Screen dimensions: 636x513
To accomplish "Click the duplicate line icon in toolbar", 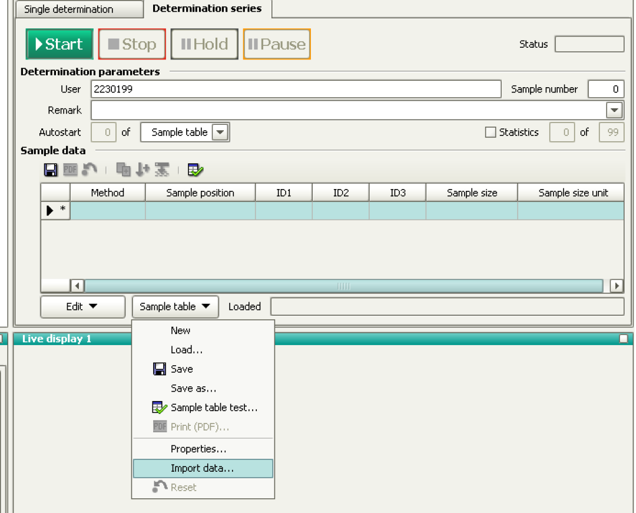I will [123, 170].
